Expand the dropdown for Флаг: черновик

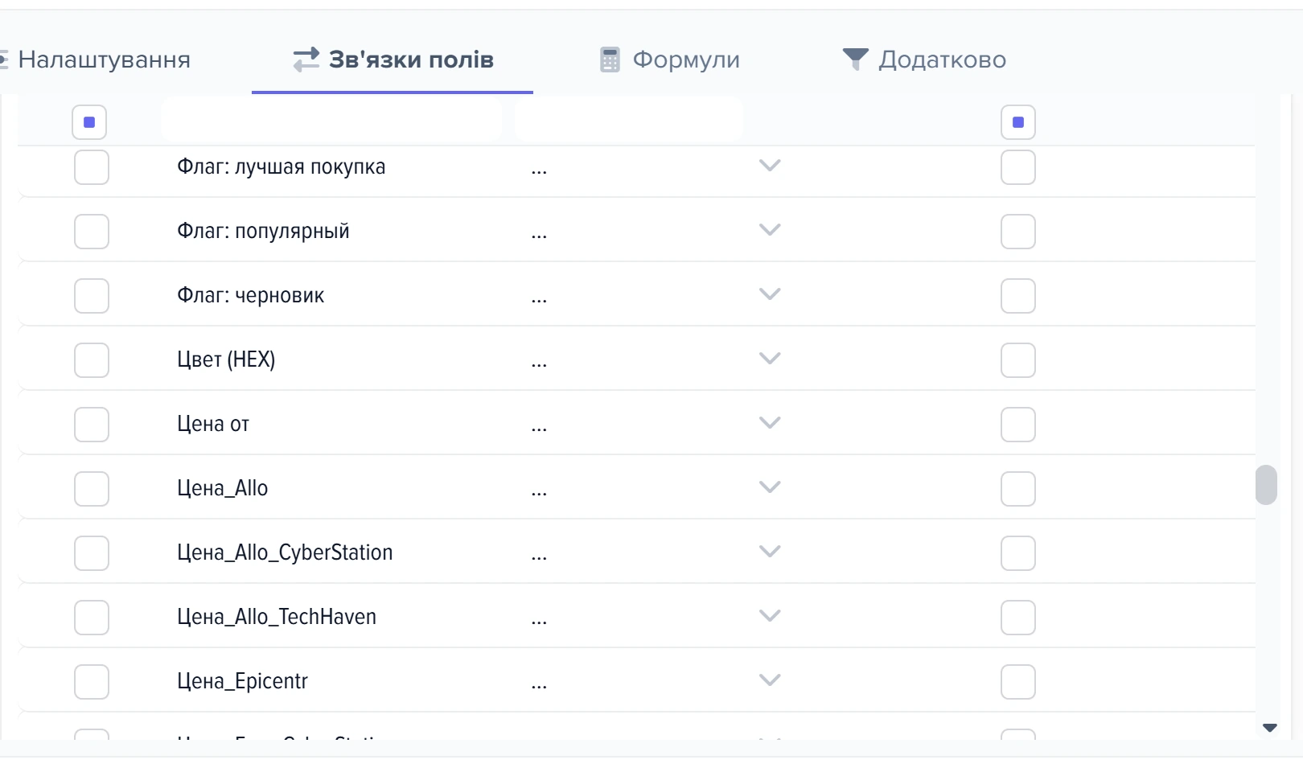pos(770,294)
